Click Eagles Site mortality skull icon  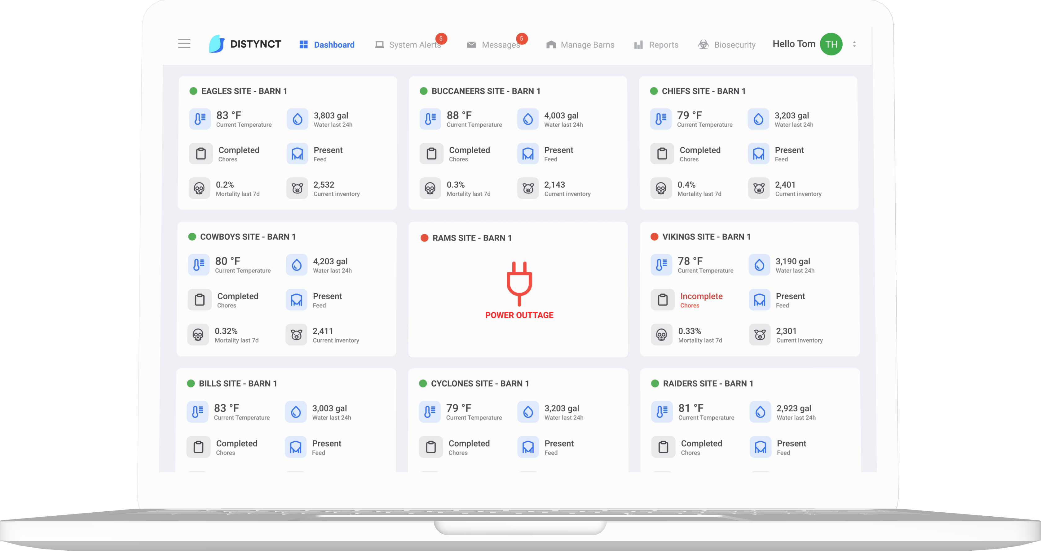pyautogui.click(x=199, y=188)
